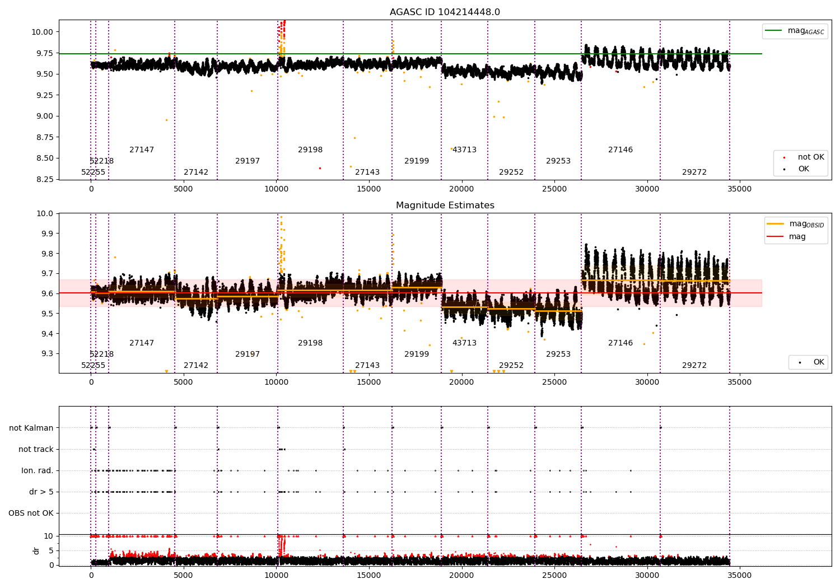Screen dimensions: 840x588
Task: Click the 'Ion. rad.' row label
Action: tap(38, 470)
